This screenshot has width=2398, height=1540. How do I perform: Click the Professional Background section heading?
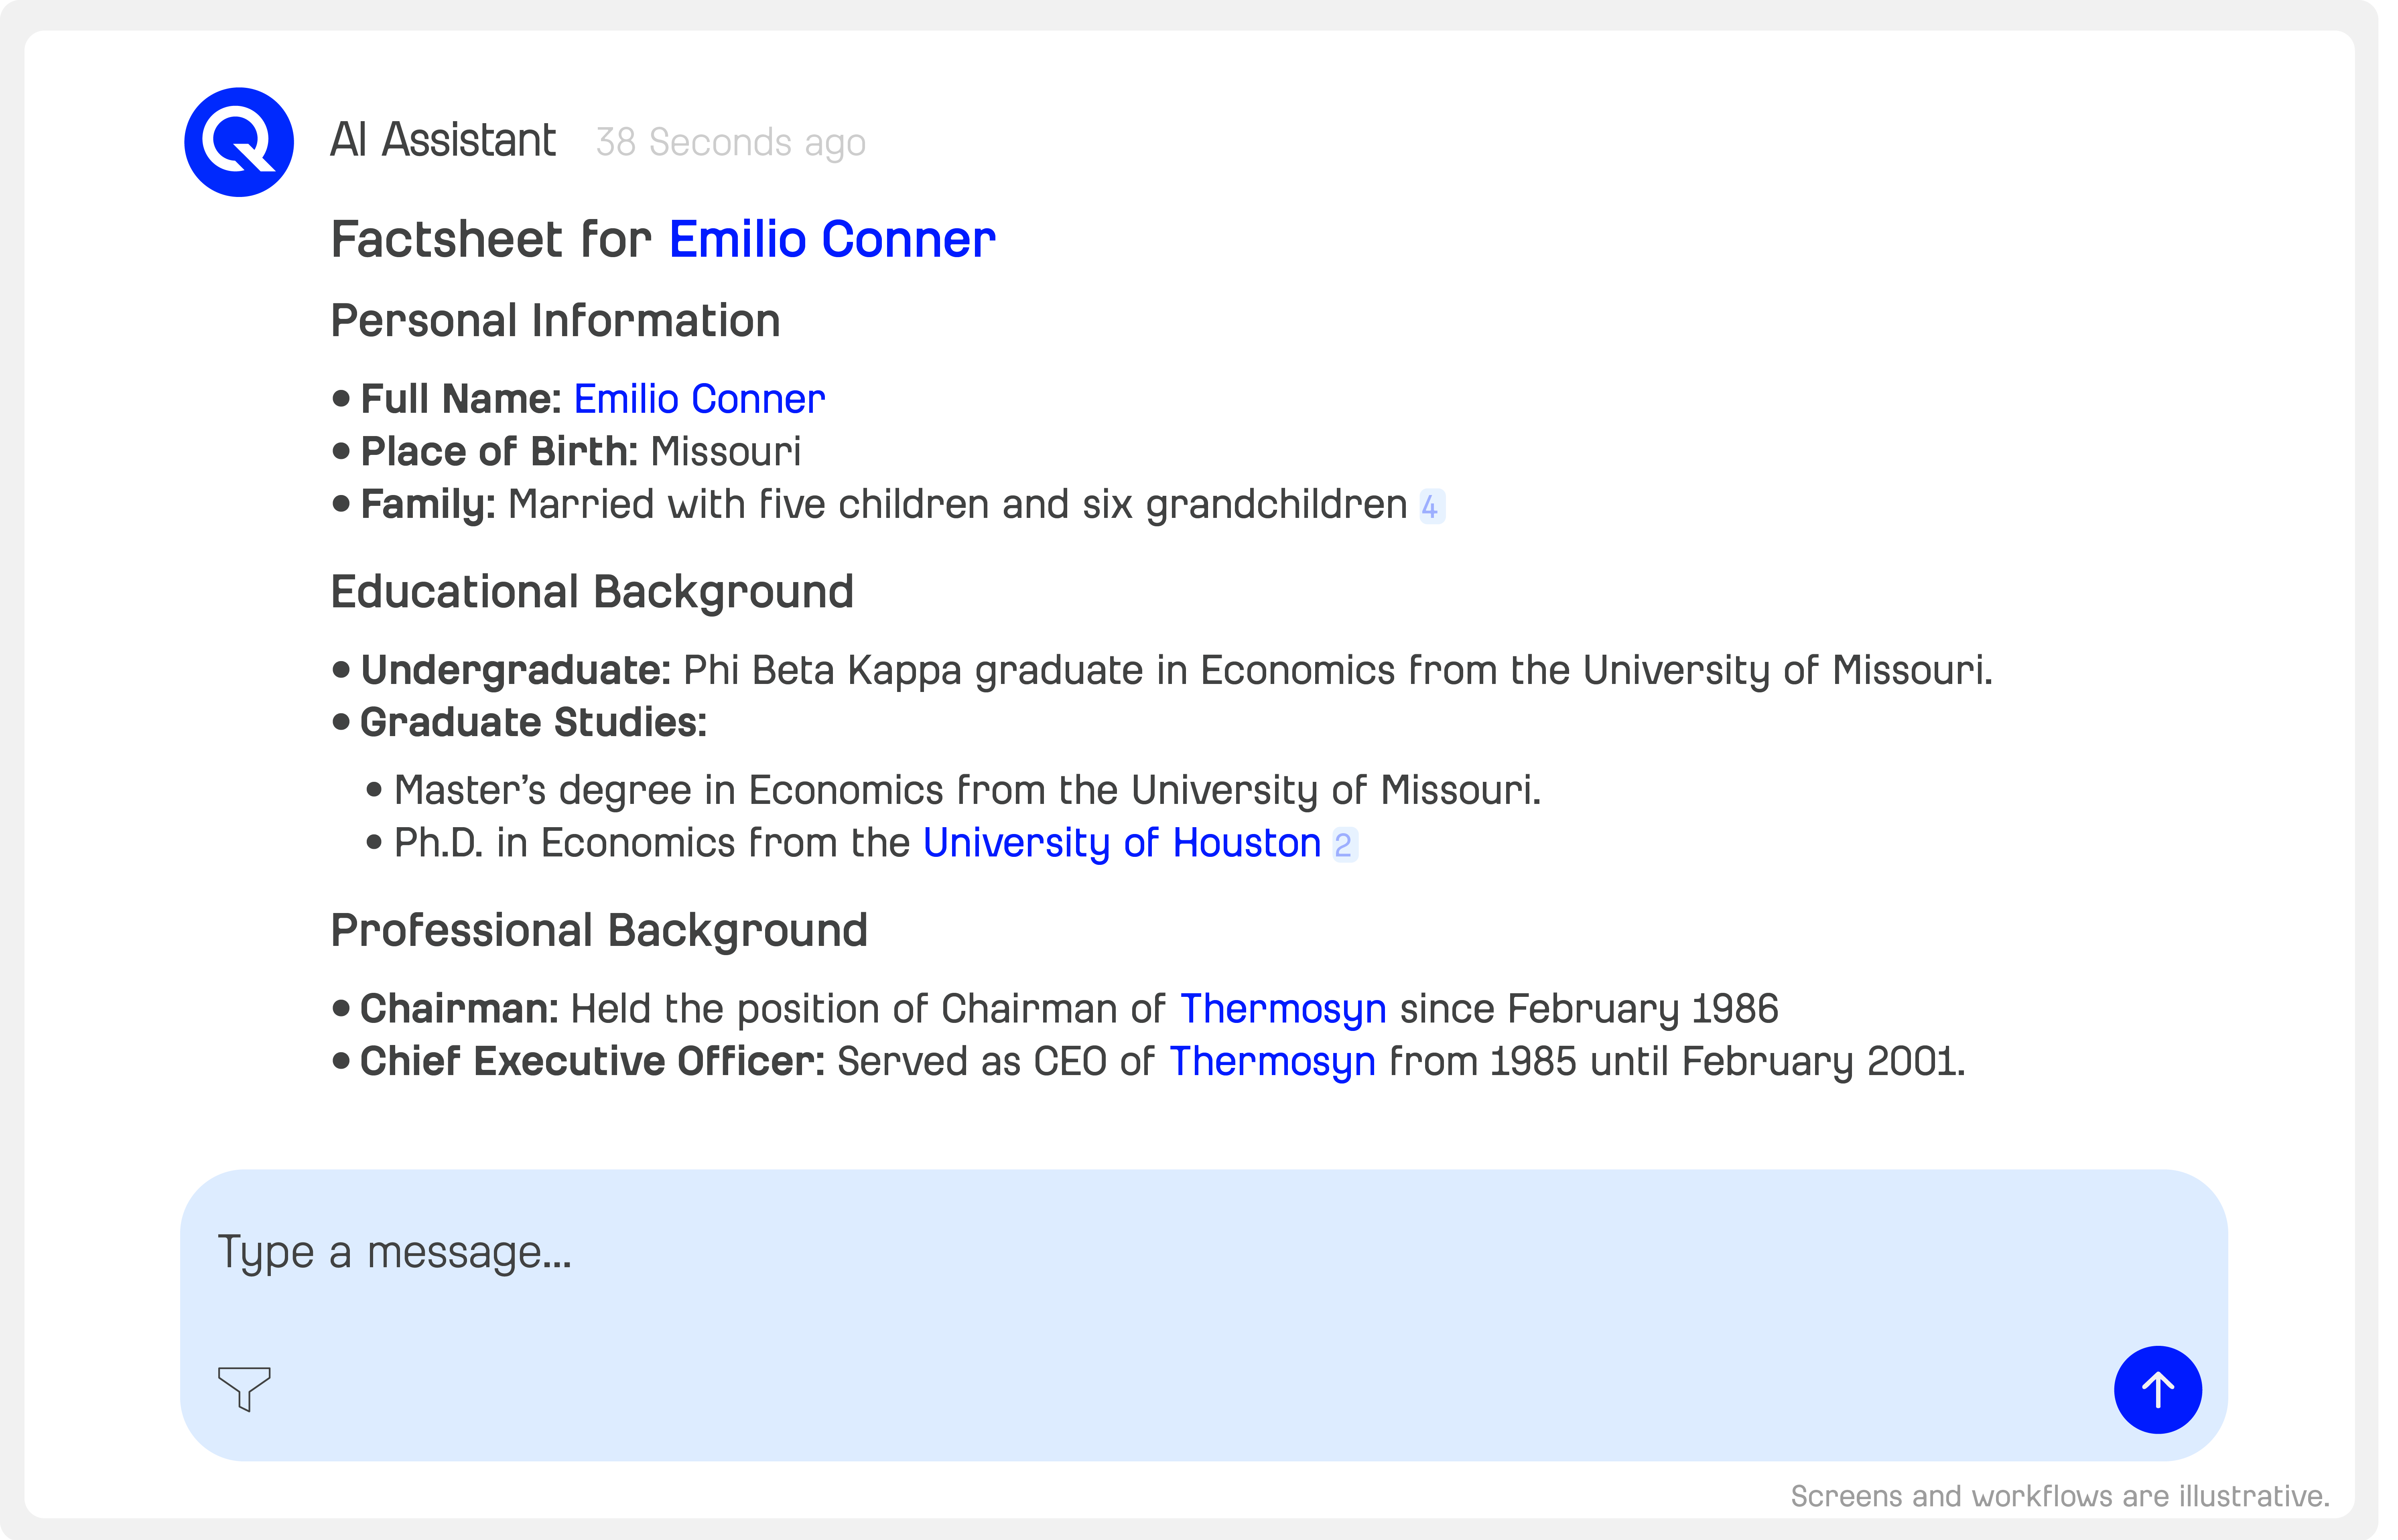[599, 931]
